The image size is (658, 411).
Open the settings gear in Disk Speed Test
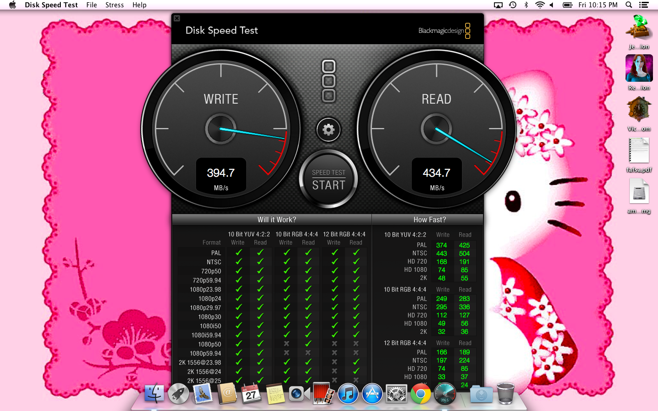(329, 130)
